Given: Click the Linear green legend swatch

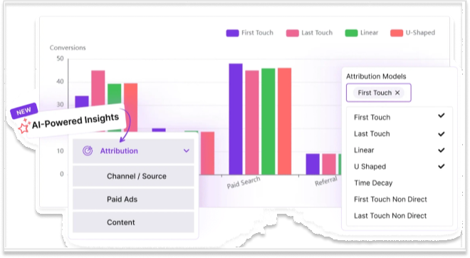Looking at the screenshot, I should [351, 33].
